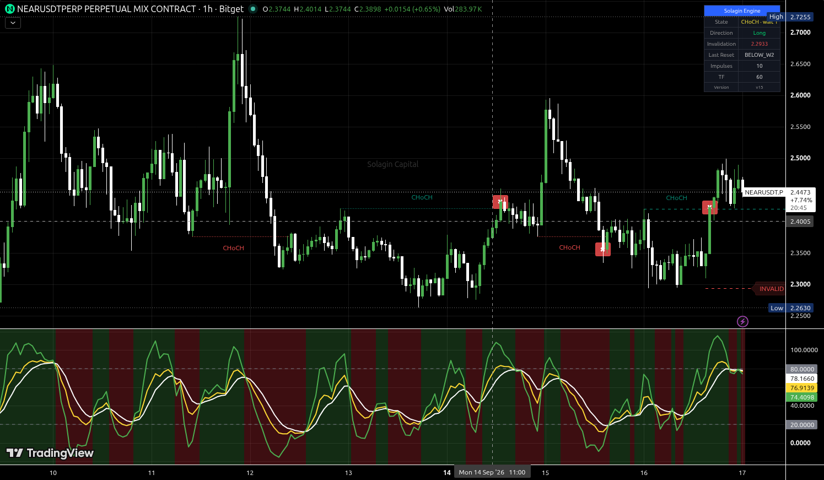Screen dimensions: 824x480
Task: Click the date label 16 on time axis
Action: click(644, 473)
